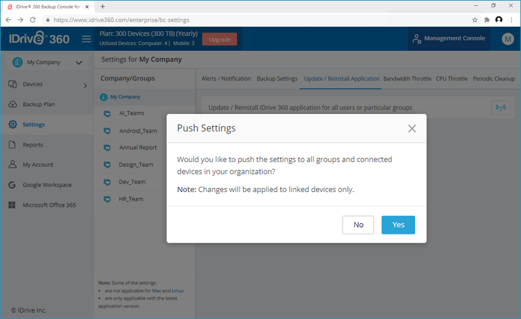Close the Push Settings dialog
Viewport: 521px width, 319px height.
pyautogui.click(x=412, y=129)
